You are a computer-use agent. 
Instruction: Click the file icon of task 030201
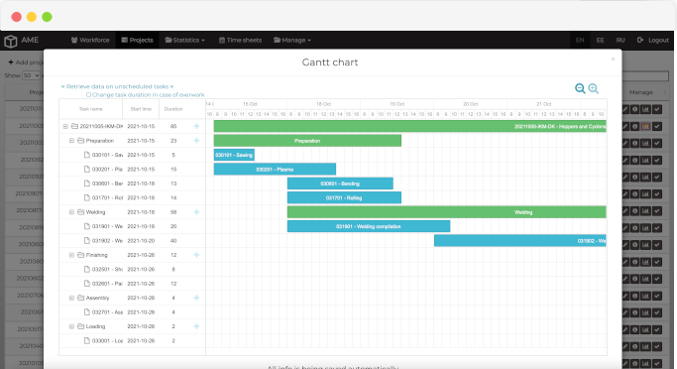(x=87, y=169)
